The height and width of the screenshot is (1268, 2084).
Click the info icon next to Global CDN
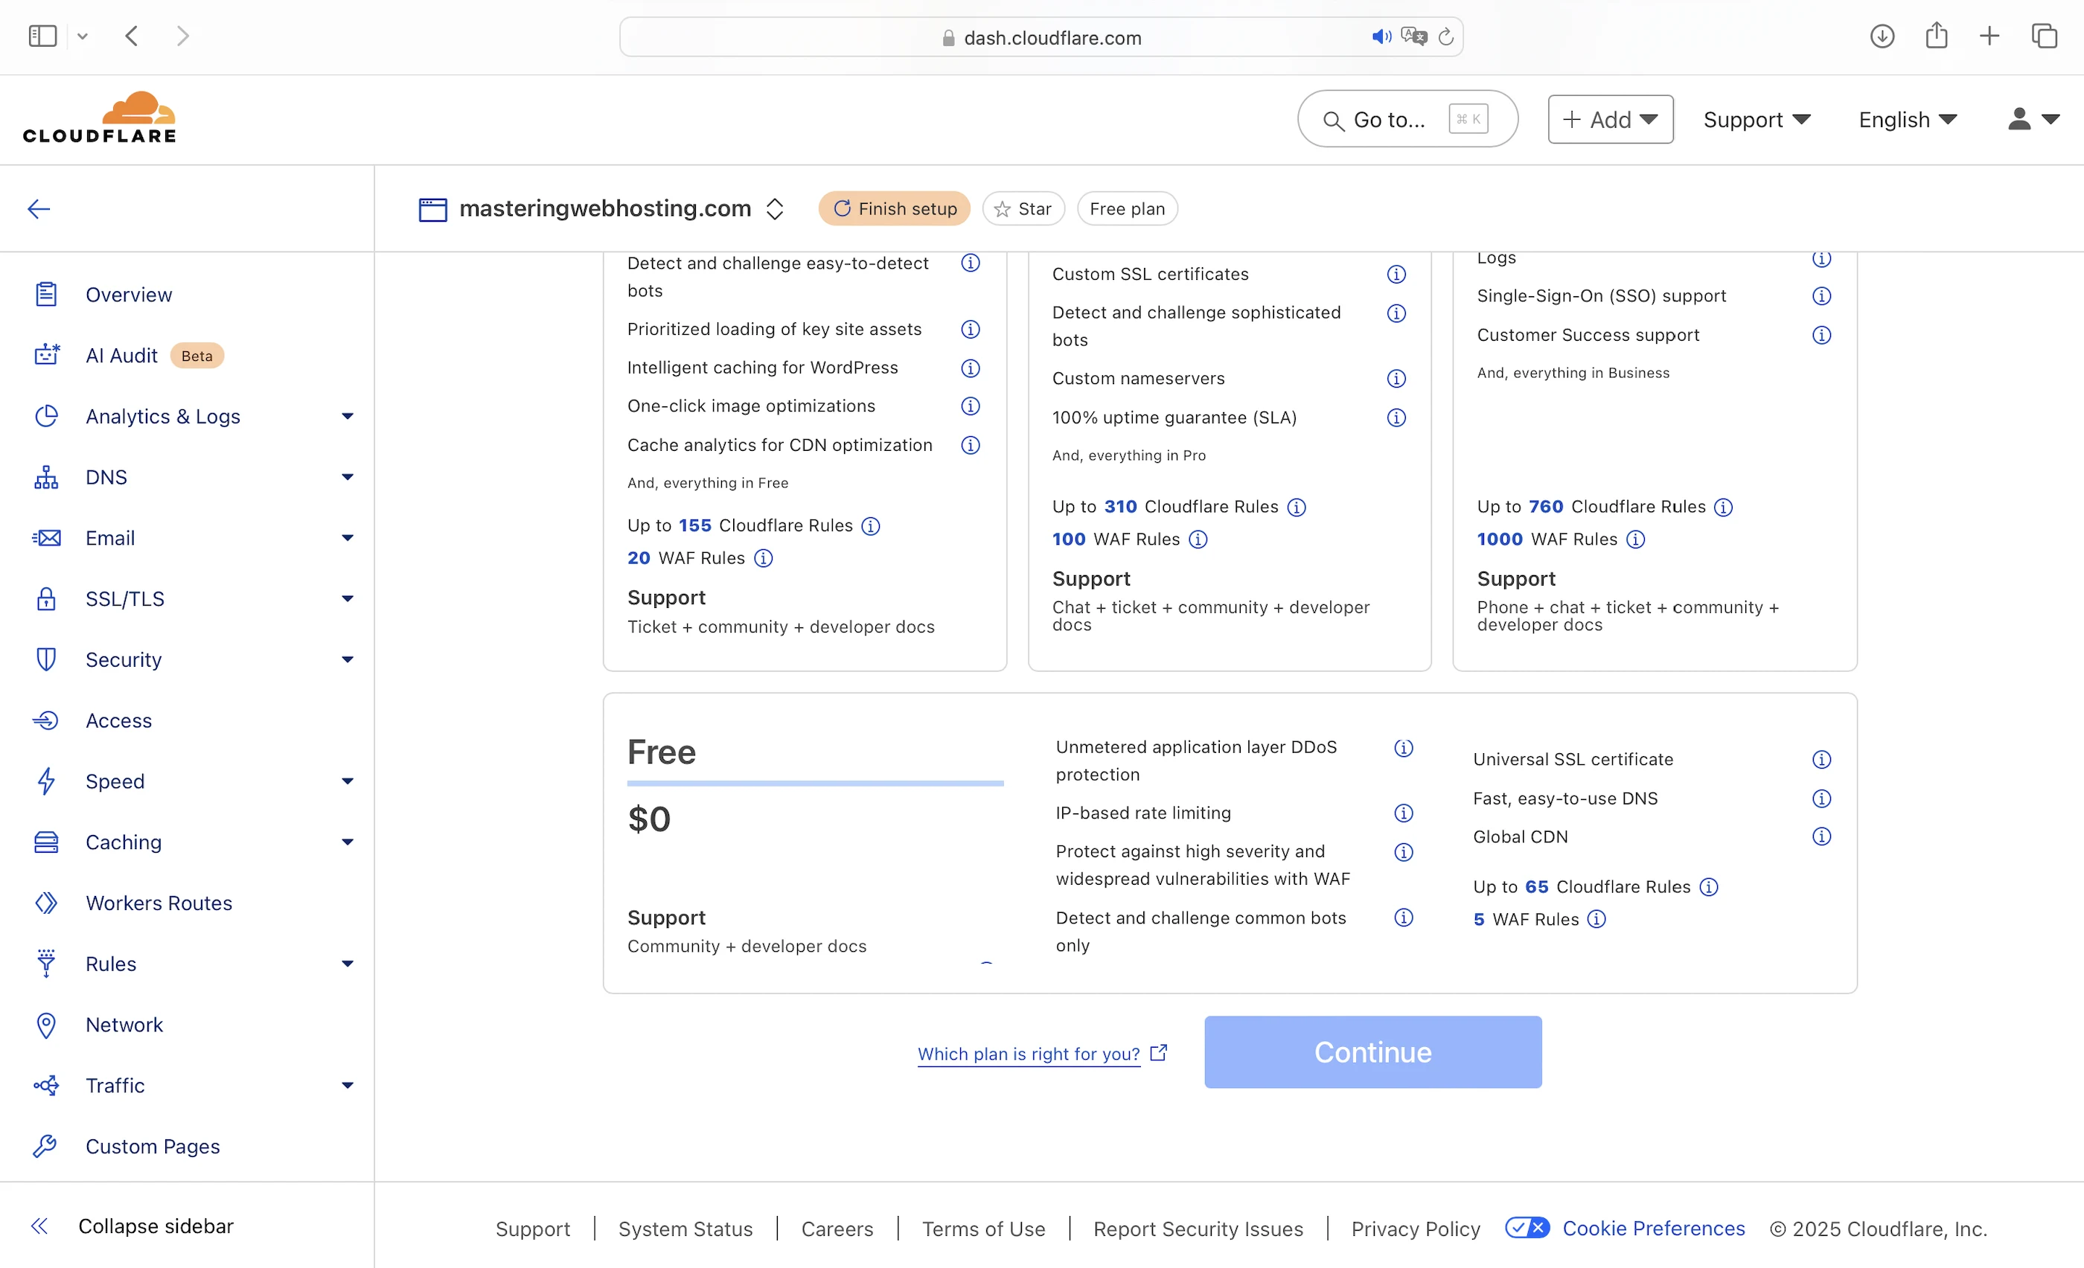pyautogui.click(x=1821, y=837)
